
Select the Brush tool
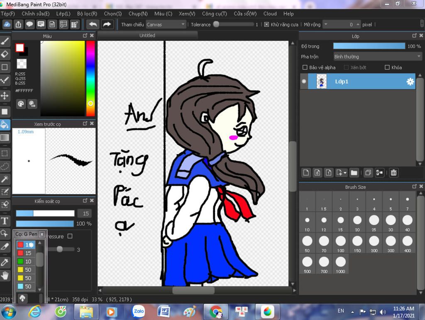coord(5,41)
